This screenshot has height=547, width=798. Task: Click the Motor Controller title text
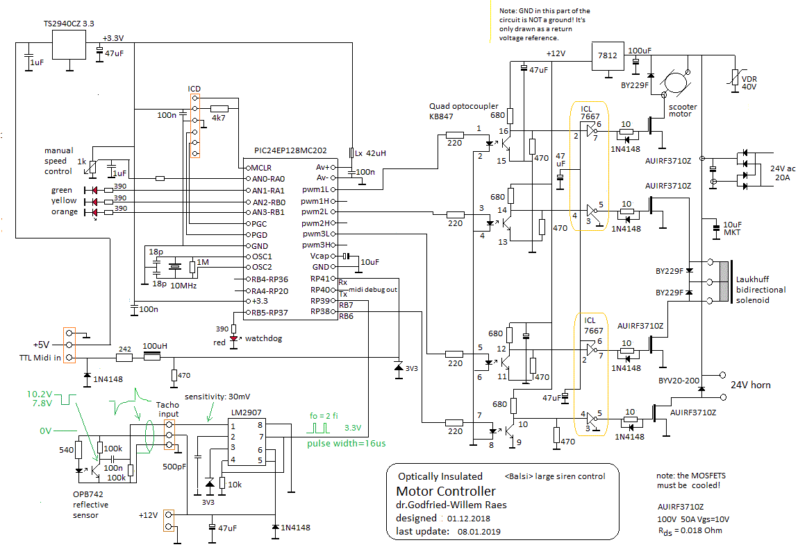click(446, 492)
